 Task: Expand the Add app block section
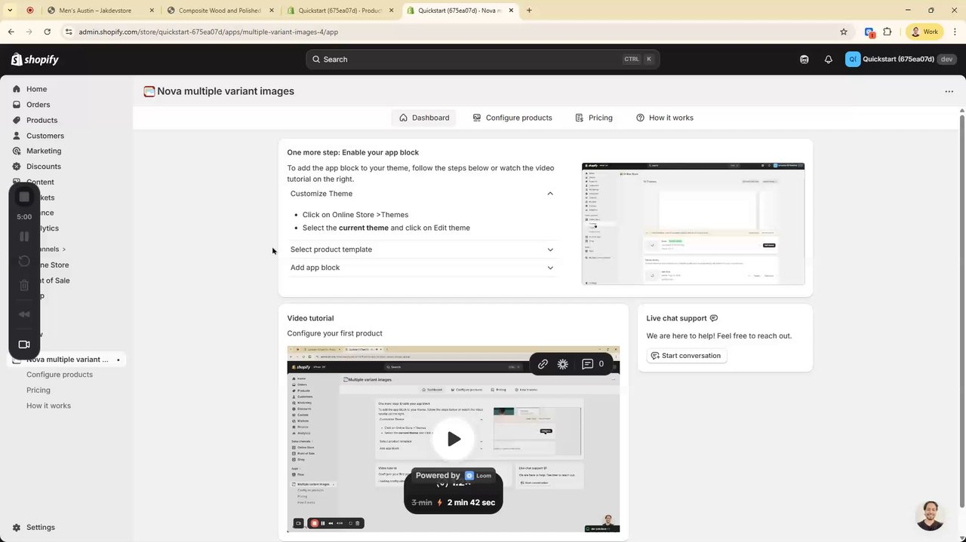[x=422, y=268]
